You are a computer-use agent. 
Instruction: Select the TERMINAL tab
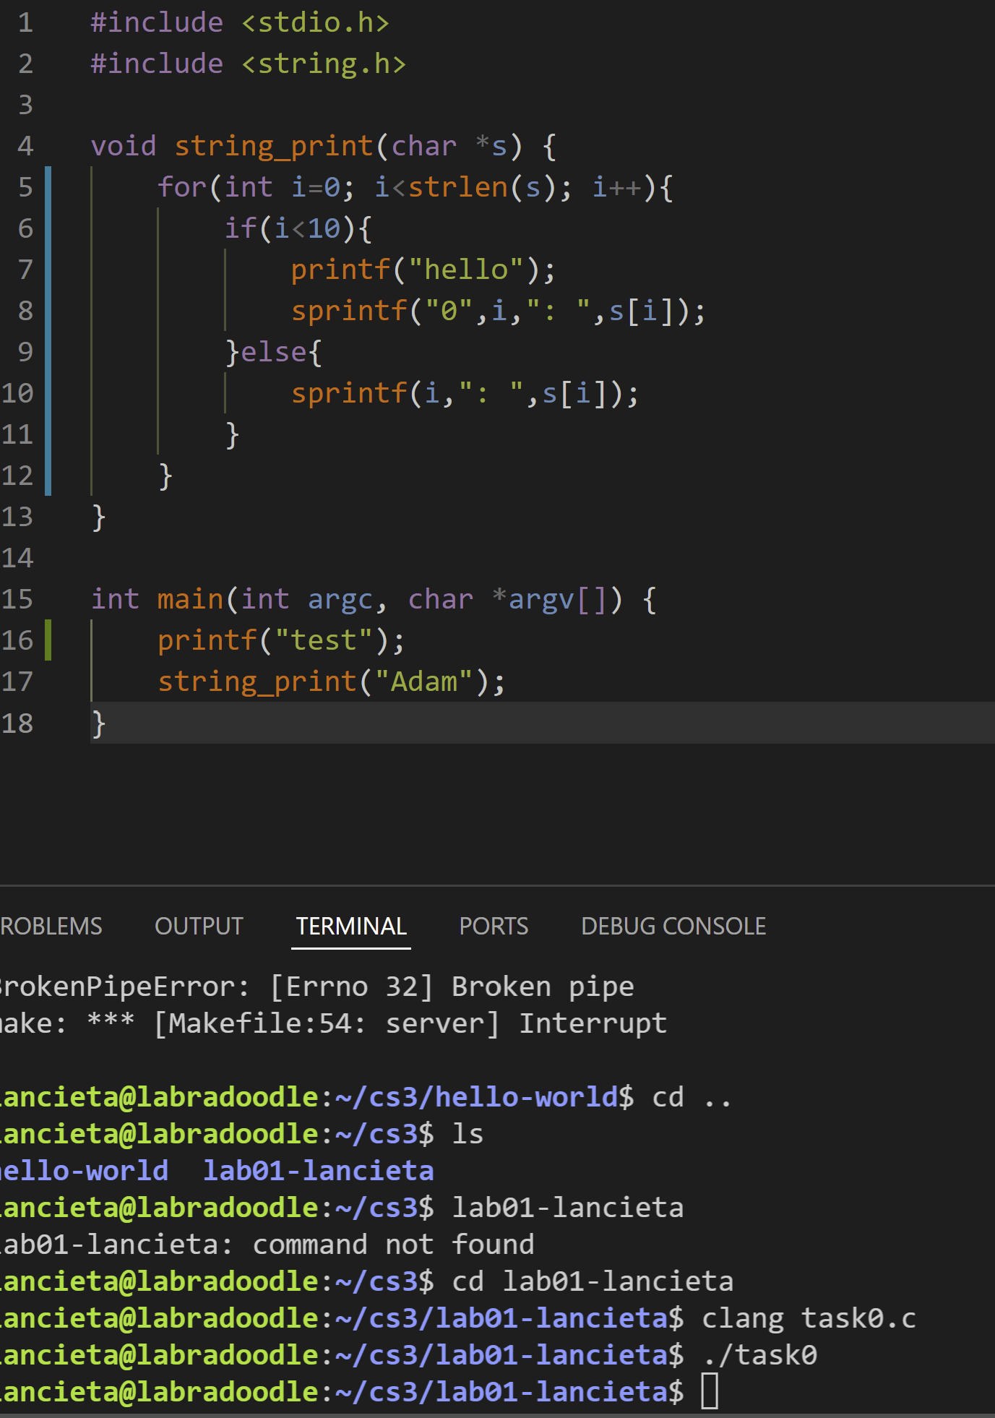click(x=351, y=926)
